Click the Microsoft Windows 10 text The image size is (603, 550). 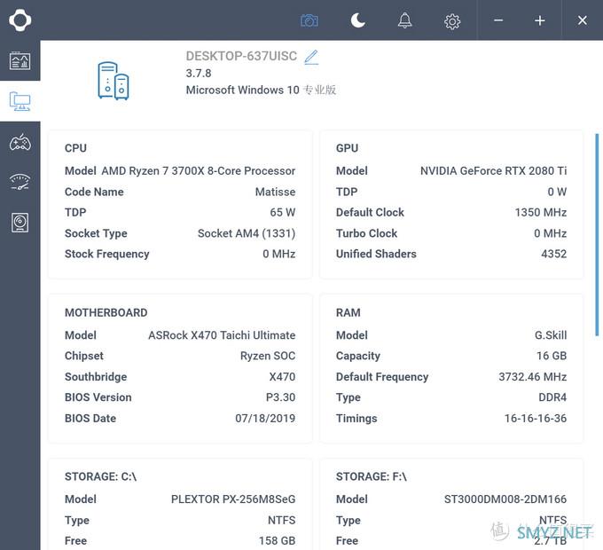click(x=261, y=90)
